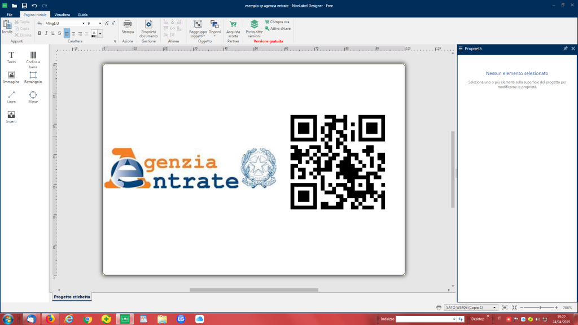Open Firefox from the taskbar
Viewport: 578px width, 325px height.
pyautogui.click(x=50, y=319)
